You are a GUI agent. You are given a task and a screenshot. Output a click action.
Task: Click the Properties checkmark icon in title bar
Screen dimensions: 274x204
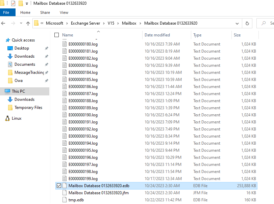coord(13,3)
